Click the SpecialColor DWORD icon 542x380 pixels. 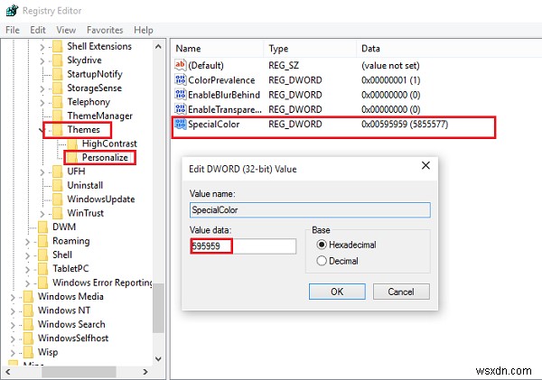(180, 124)
